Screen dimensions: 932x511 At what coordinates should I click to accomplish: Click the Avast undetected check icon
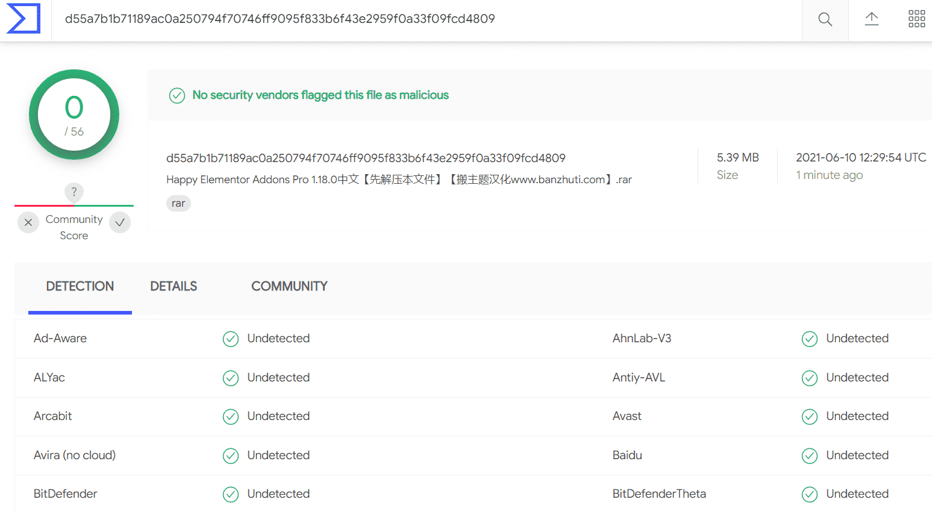pyautogui.click(x=810, y=416)
